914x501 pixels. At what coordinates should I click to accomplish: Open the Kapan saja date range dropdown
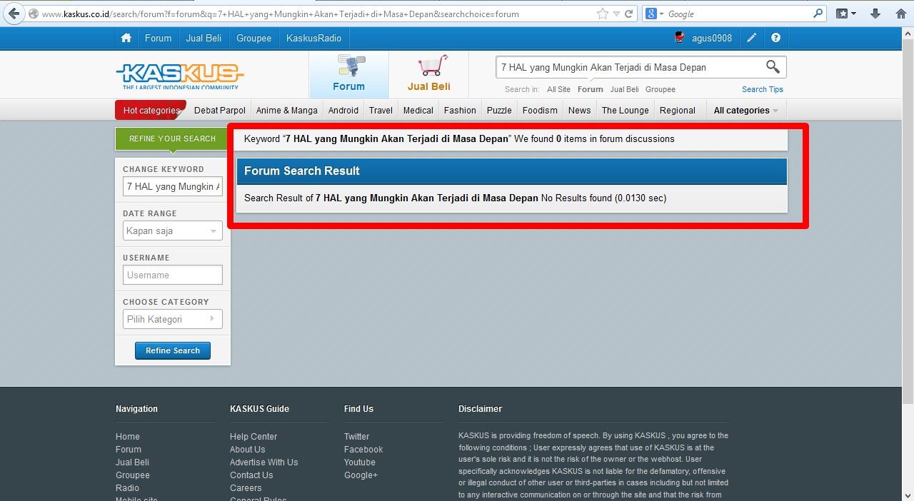click(172, 231)
